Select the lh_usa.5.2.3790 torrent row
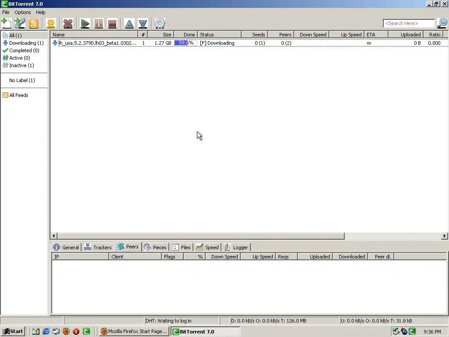Image resolution: width=449 pixels, height=337 pixels. pyautogui.click(x=249, y=43)
